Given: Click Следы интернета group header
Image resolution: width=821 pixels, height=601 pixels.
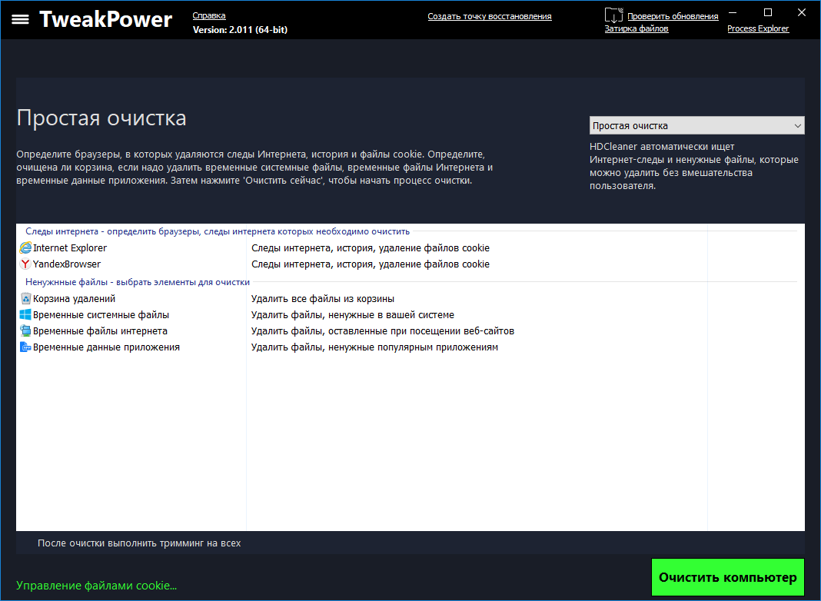Looking at the screenshot, I should (218, 231).
